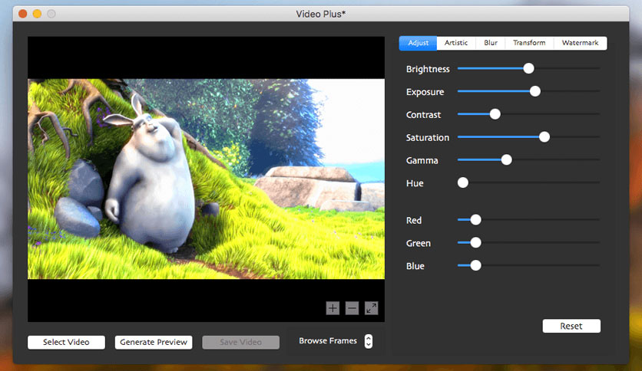
Task: Reset all adjustments with Reset button
Action: tap(571, 326)
